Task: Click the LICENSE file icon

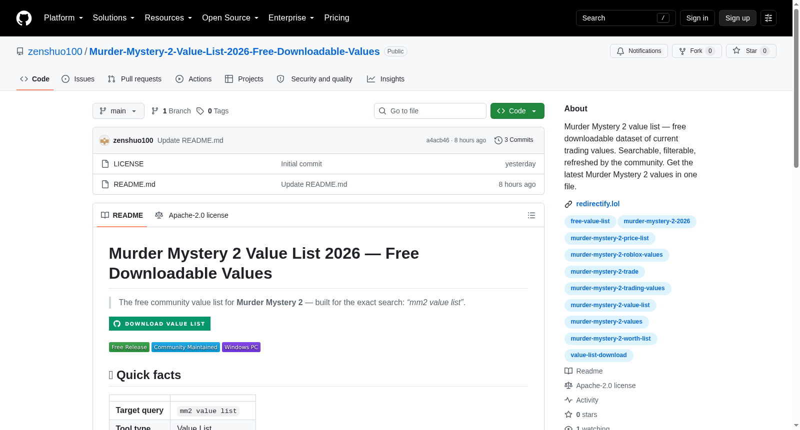Action: (105, 164)
